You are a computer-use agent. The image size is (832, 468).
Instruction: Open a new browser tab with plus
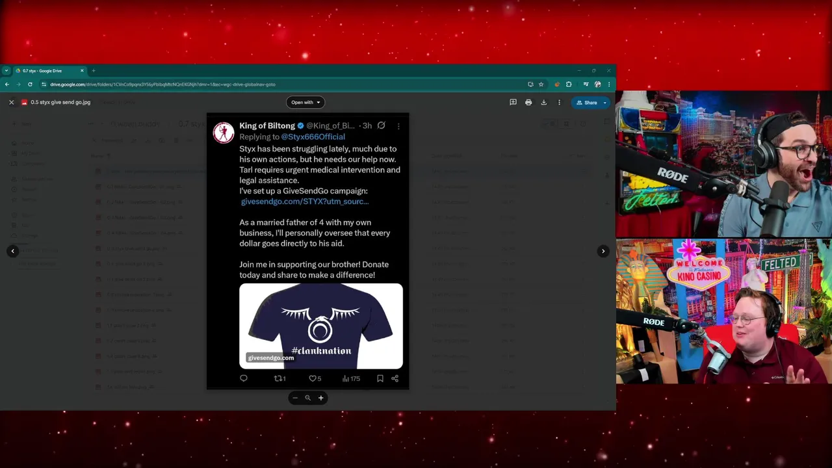coord(93,70)
